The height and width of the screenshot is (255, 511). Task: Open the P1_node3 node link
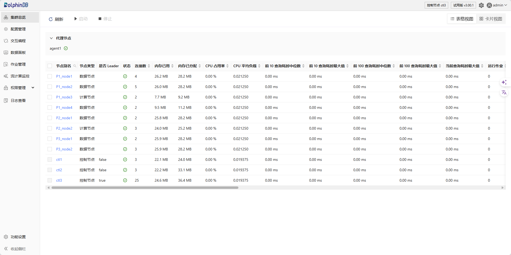coord(64,97)
